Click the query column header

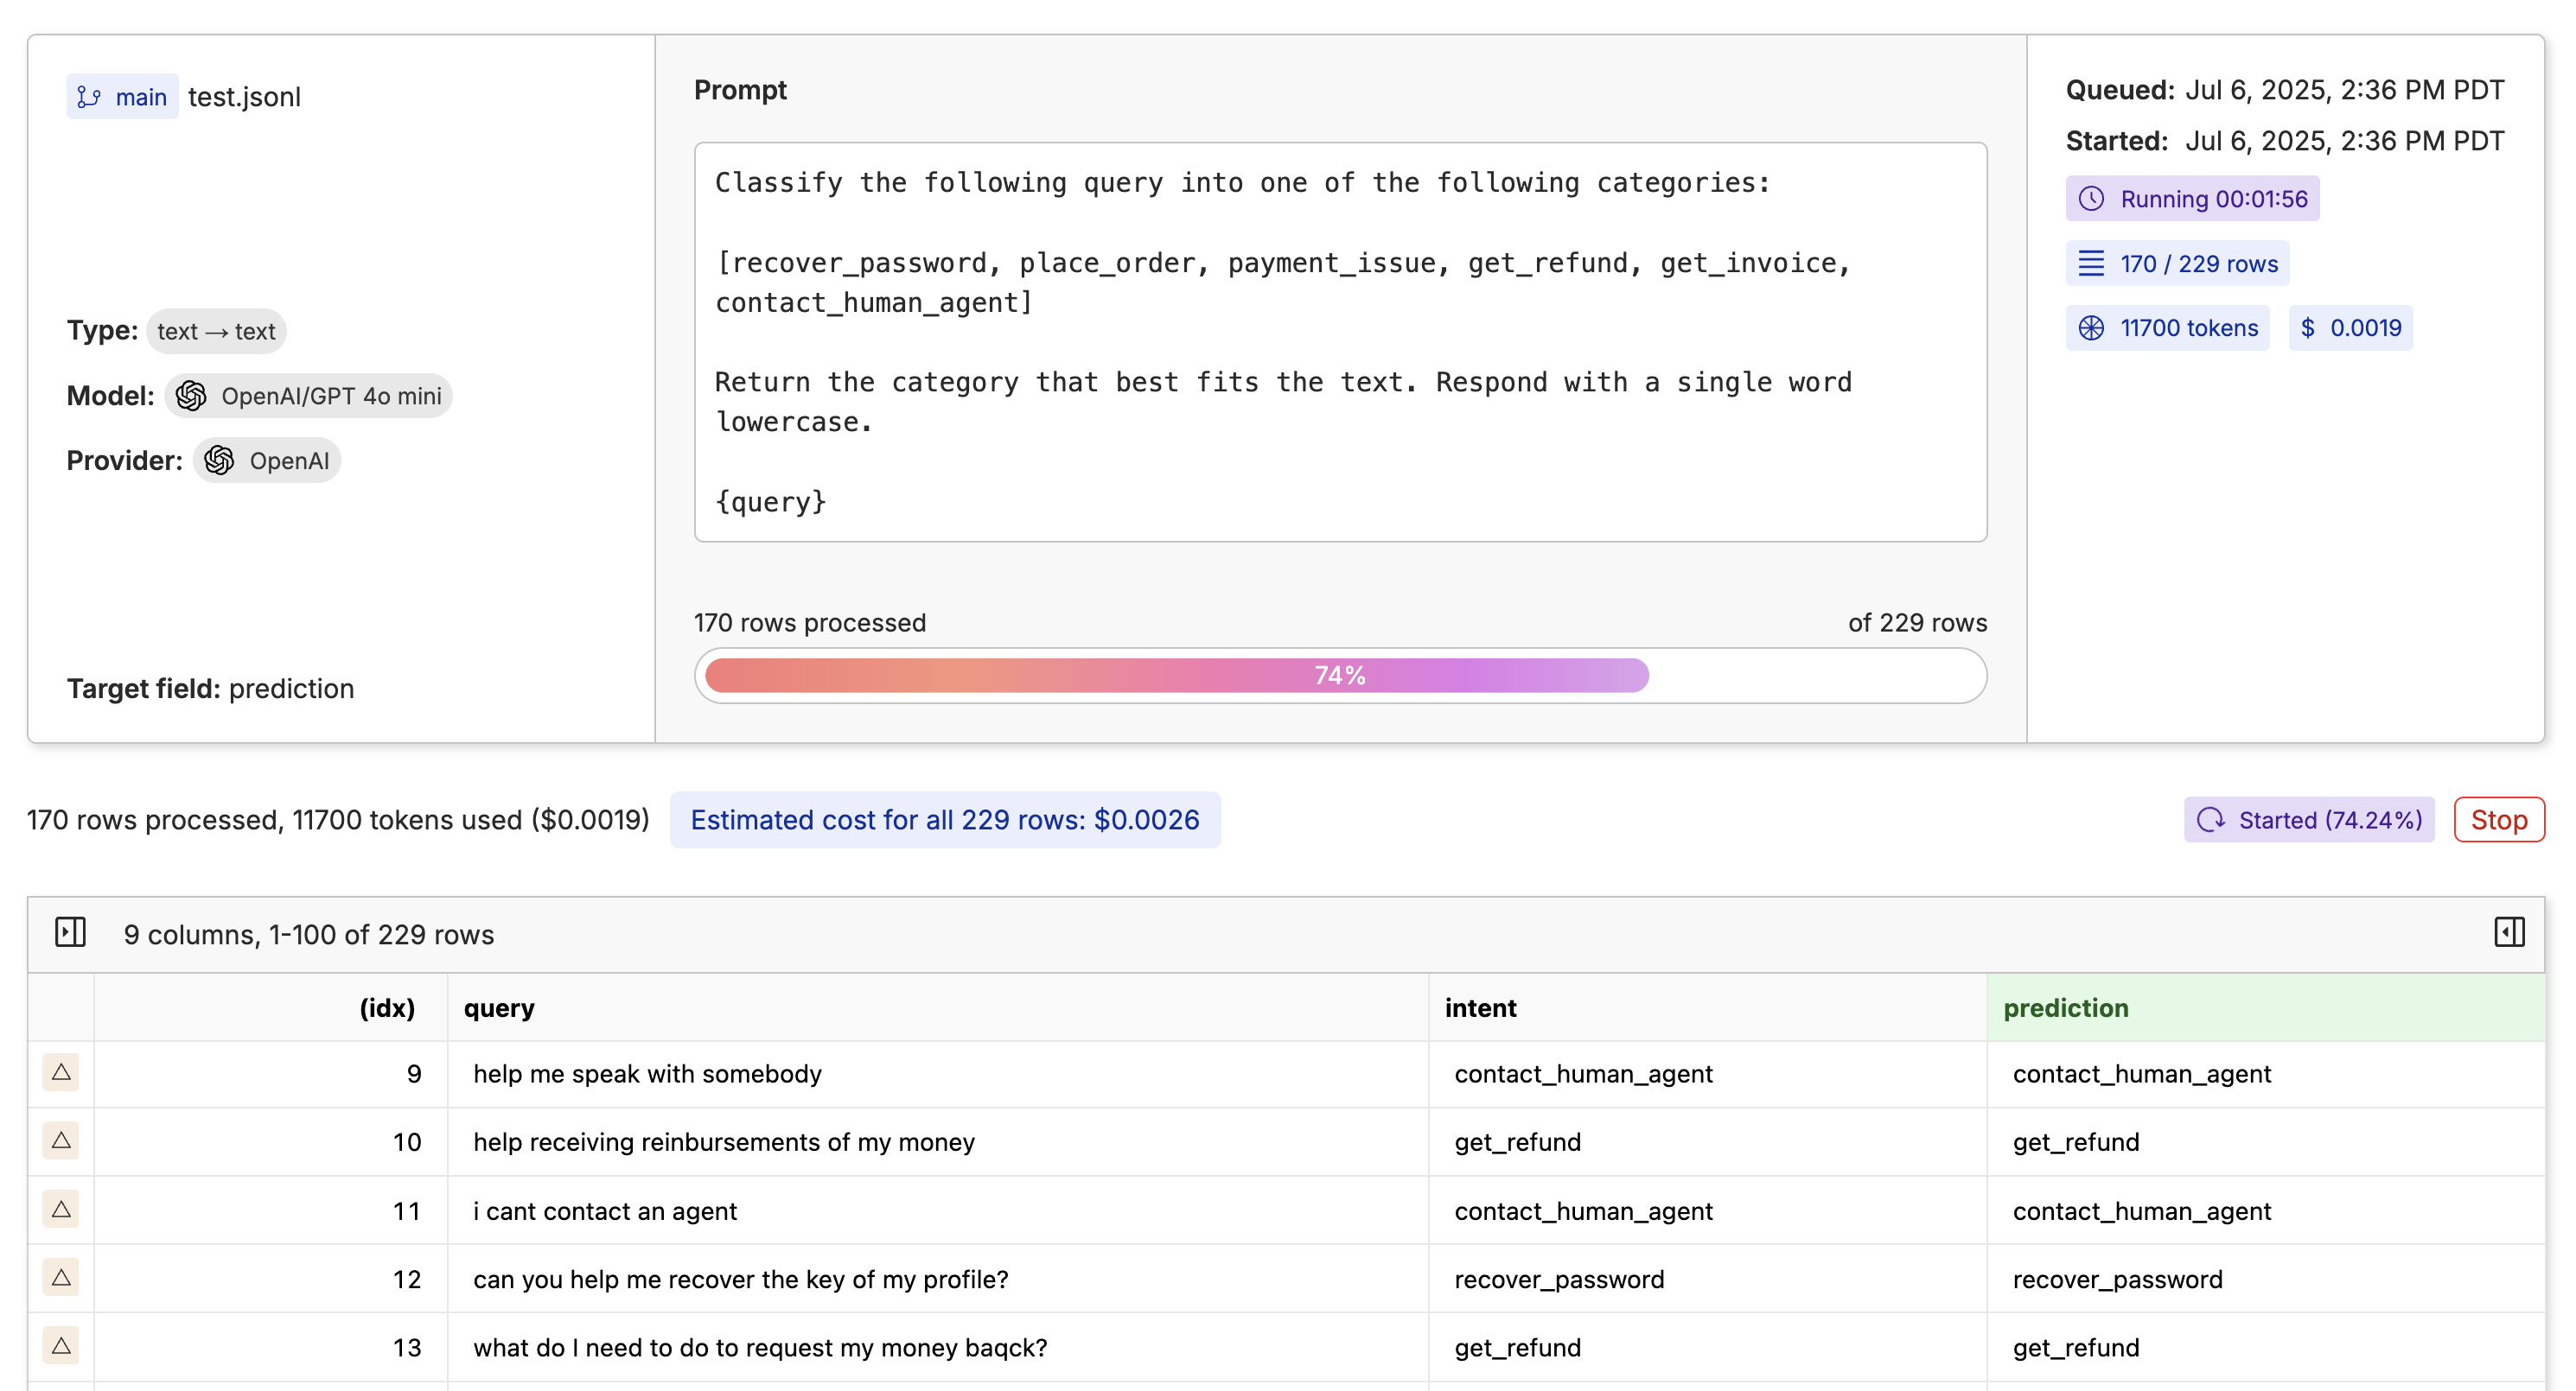tap(499, 1008)
